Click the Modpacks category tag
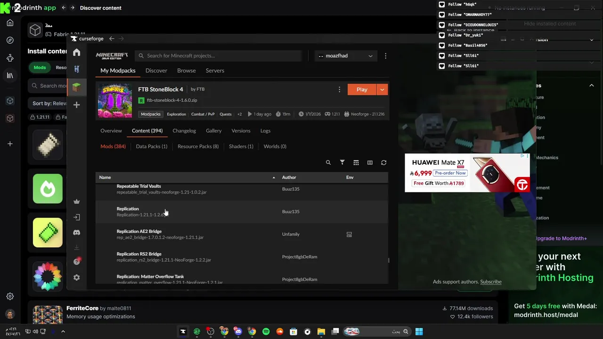The height and width of the screenshot is (339, 603). click(151, 114)
